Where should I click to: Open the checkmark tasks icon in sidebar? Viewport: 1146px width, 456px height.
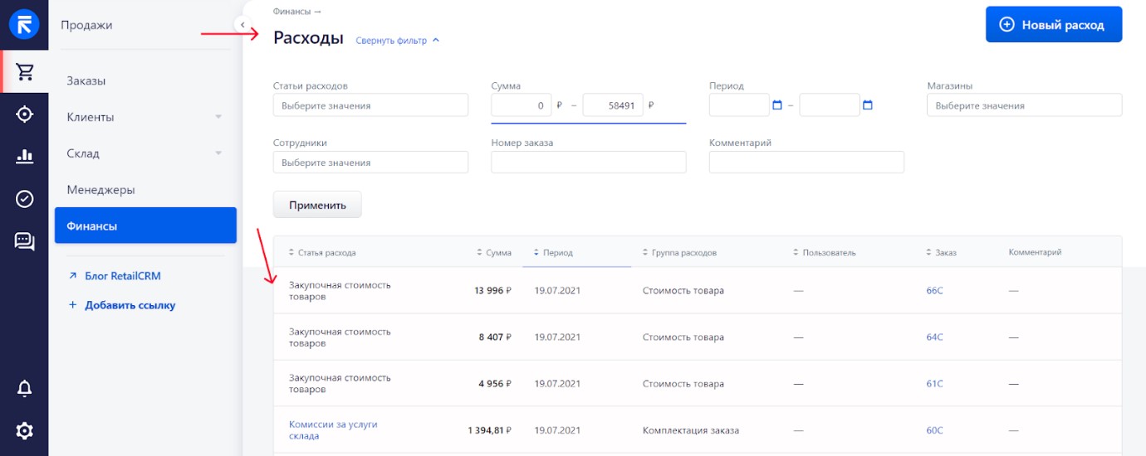coord(25,199)
